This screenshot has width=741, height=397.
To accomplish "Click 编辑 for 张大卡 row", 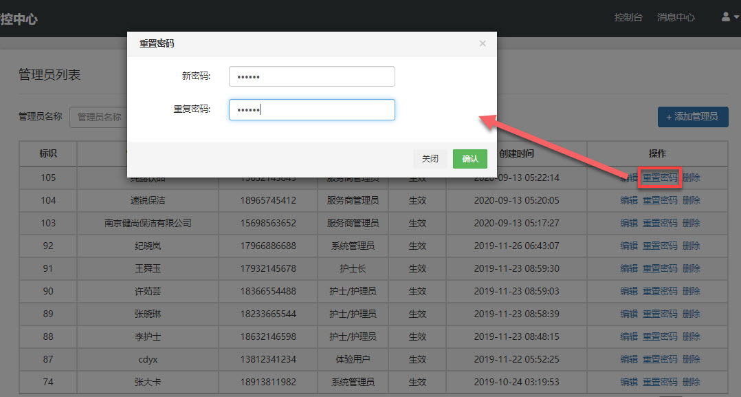I will pos(629,382).
